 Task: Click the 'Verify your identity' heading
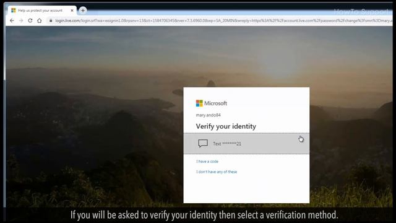[226, 126]
